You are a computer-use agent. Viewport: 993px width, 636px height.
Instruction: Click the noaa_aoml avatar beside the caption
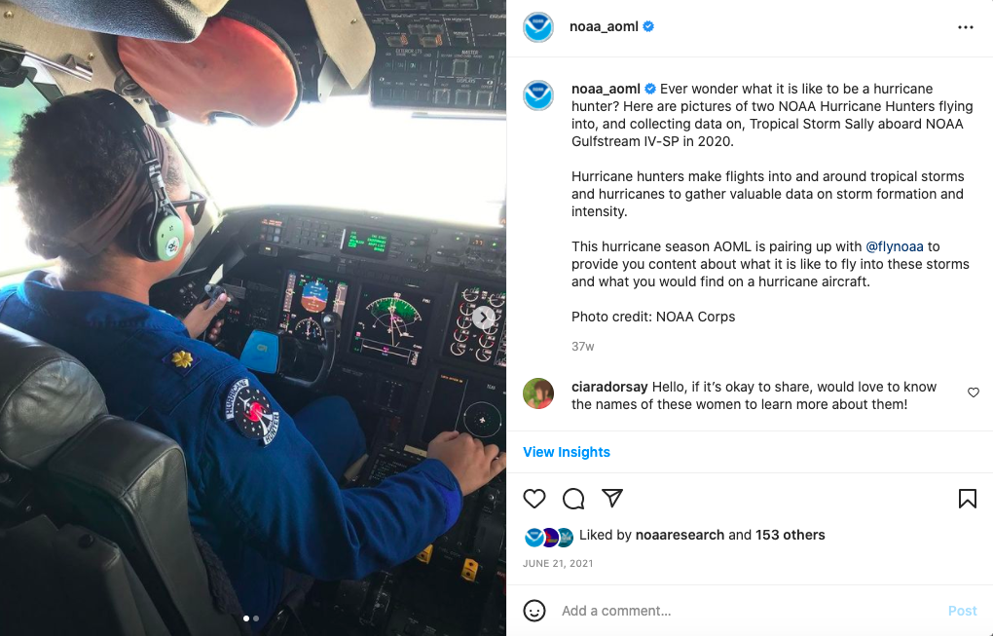pyautogui.click(x=538, y=95)
